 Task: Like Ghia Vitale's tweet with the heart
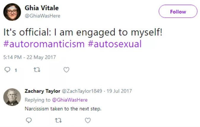click(66, 70)
